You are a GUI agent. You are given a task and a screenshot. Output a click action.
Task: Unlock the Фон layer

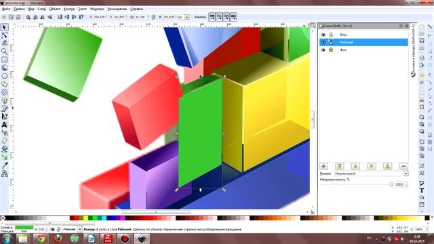(x=331, y=50)
